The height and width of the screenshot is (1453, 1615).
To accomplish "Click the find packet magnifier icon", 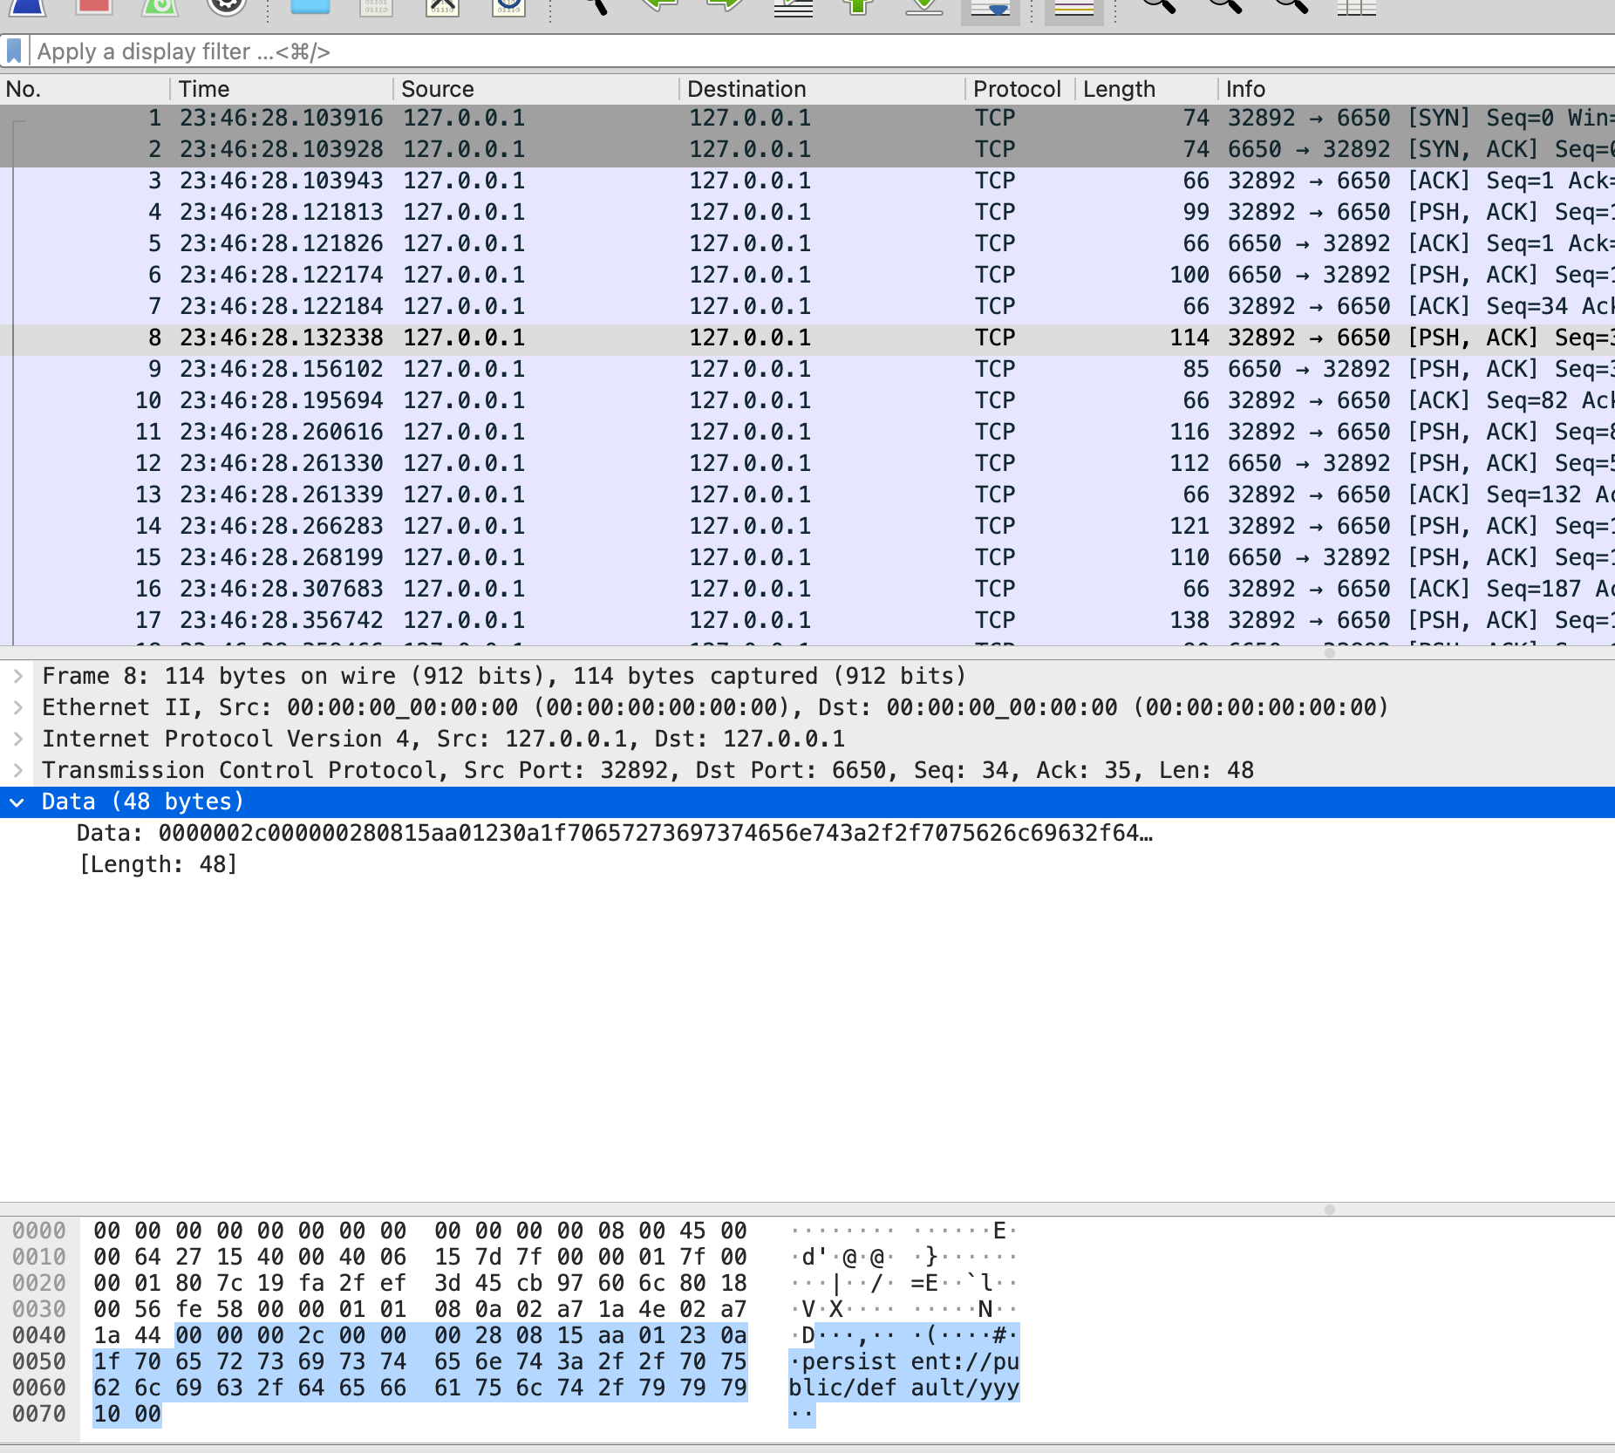I will tap(595, 7).
